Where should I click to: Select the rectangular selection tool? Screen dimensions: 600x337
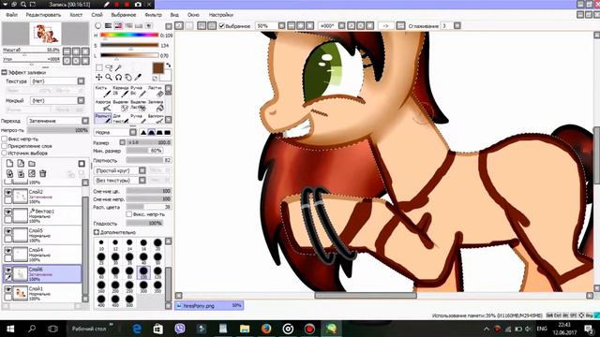point(98,67)
